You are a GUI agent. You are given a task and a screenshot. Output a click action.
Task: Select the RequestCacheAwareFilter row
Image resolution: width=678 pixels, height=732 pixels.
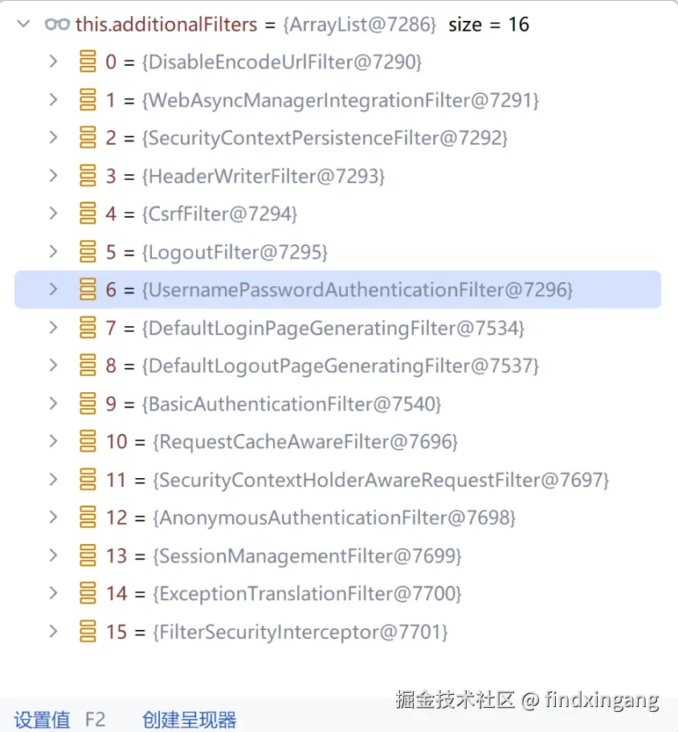[x=305, y=442]
